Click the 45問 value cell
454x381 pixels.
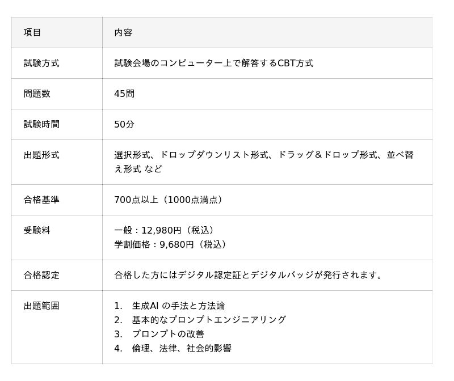124,94
